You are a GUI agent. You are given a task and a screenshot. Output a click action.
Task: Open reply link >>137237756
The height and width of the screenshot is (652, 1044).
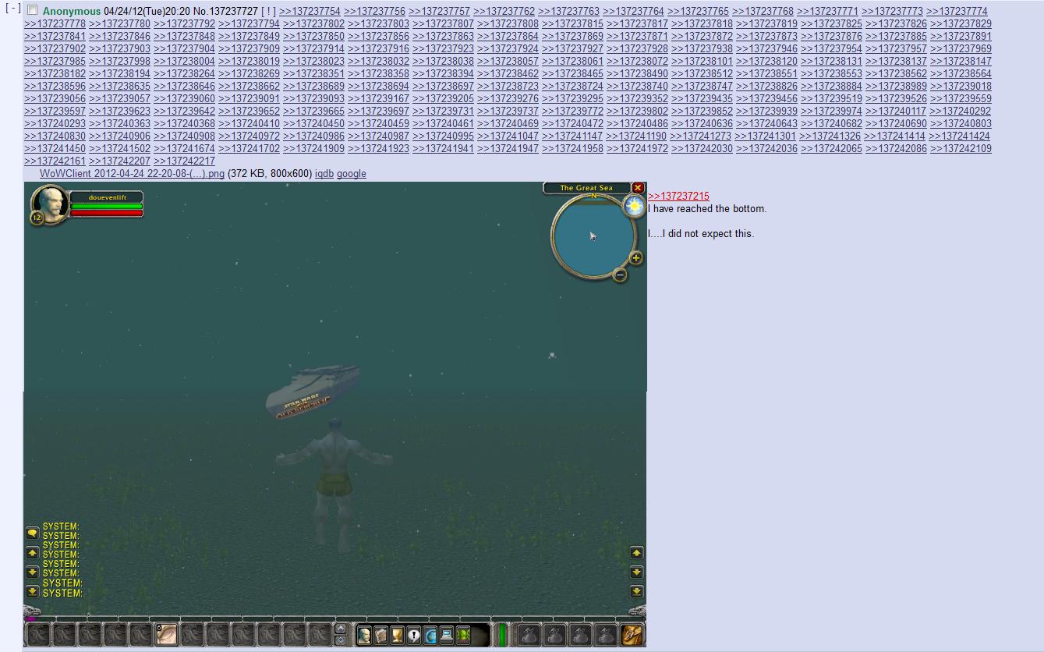pos(374,12)
